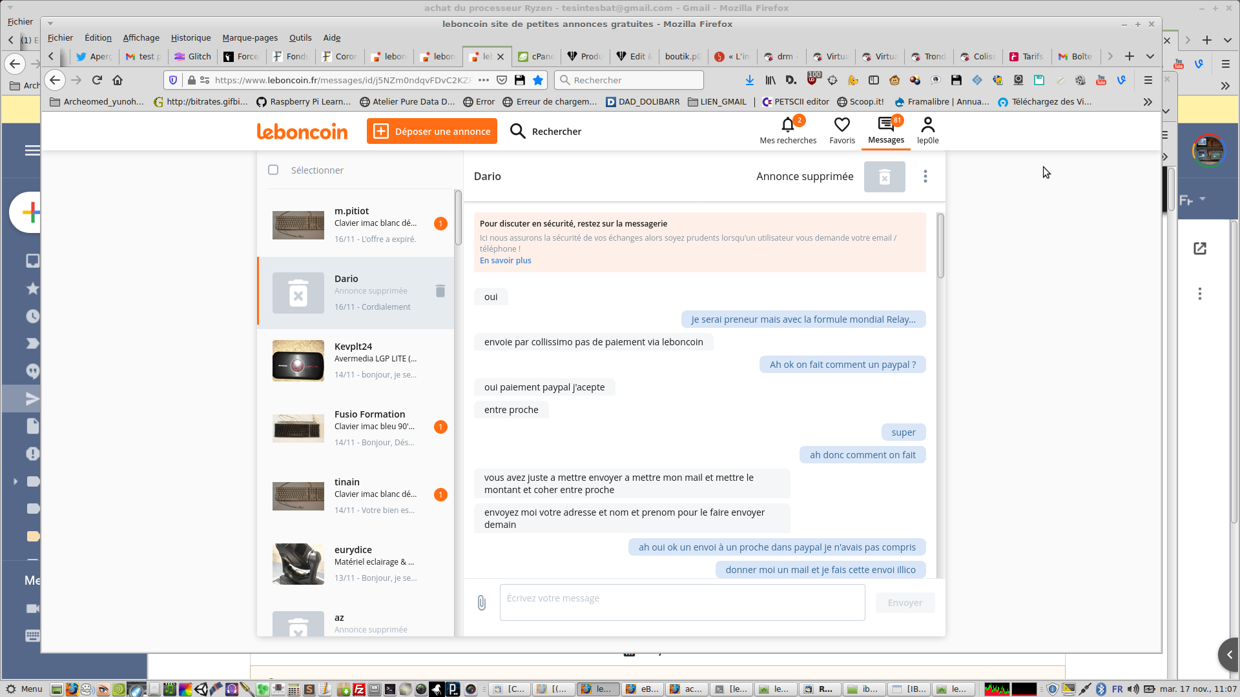
Task: Expand the bookmarks toolbar overflow chevron
Action: click(x=1148, y=102)
